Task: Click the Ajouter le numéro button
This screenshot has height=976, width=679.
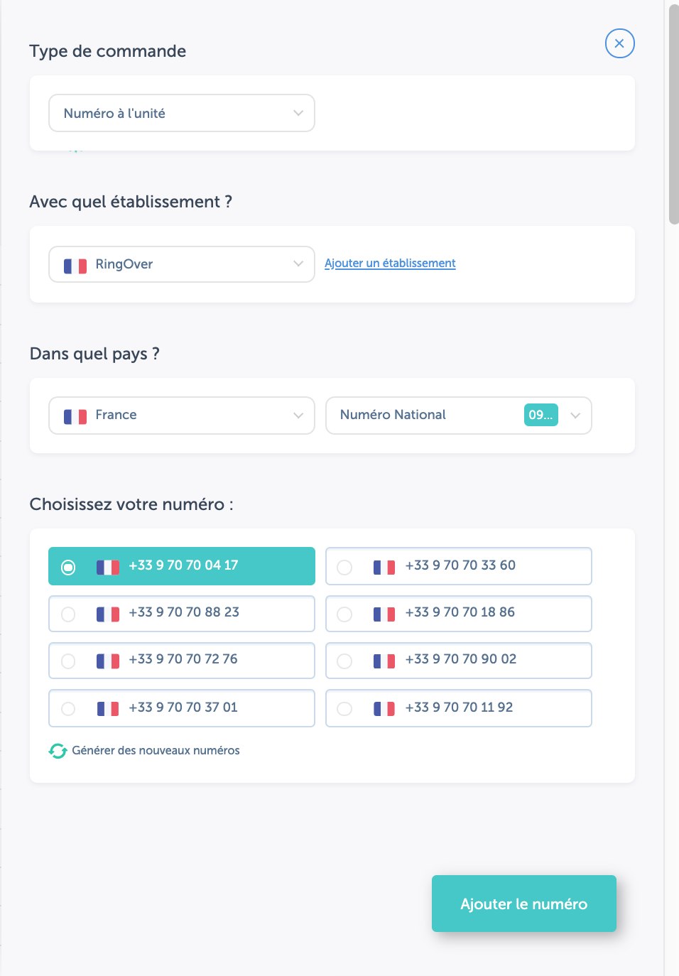Action: click(523, 904)
